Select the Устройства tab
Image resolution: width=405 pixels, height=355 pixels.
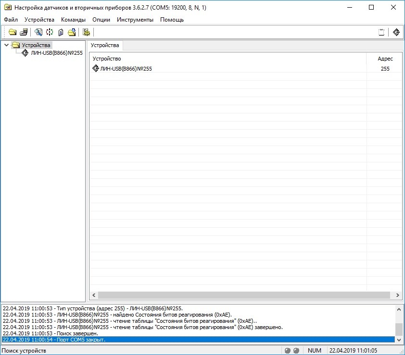105,46
